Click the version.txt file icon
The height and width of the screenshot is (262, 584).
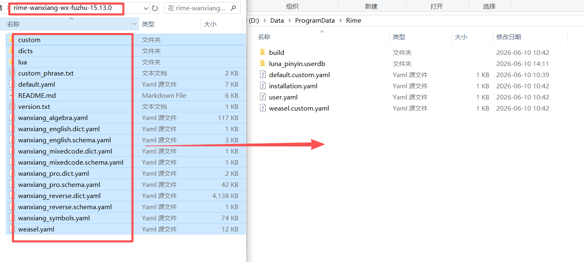tap(12, 106)
